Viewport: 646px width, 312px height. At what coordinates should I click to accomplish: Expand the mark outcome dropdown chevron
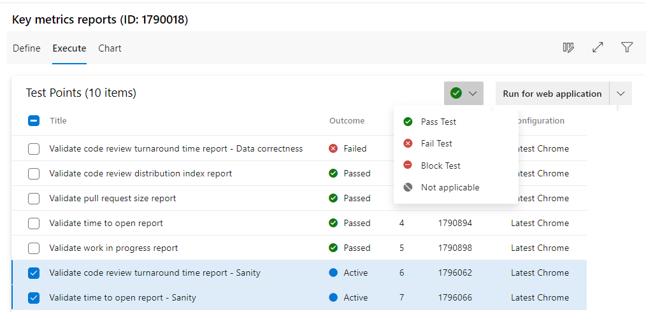pyautogui.click(x=473, y=94)
